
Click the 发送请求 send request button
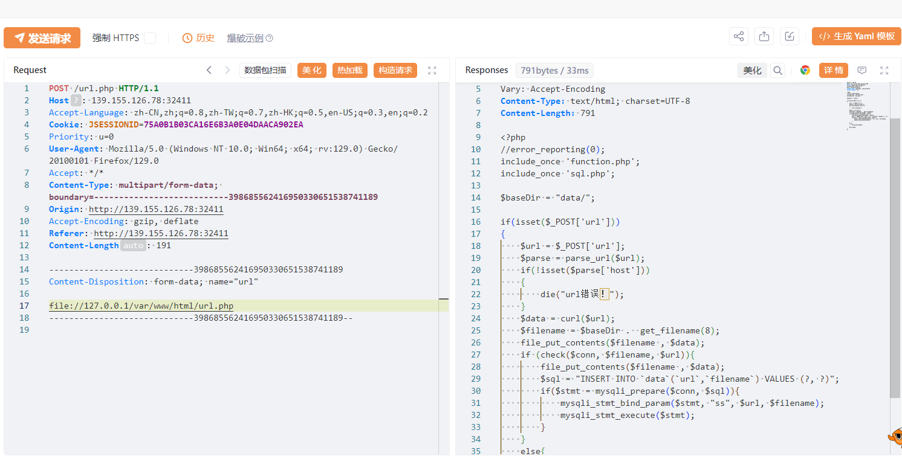click(x=42, y=37)
